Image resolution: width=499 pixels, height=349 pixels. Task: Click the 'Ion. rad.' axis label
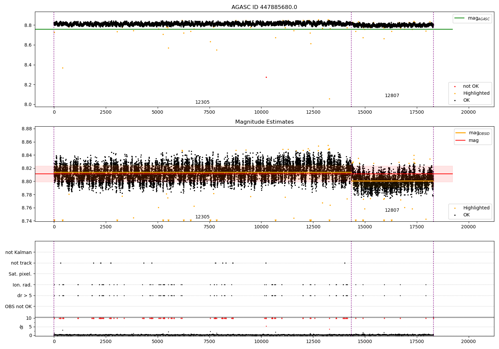coord(22,285)
